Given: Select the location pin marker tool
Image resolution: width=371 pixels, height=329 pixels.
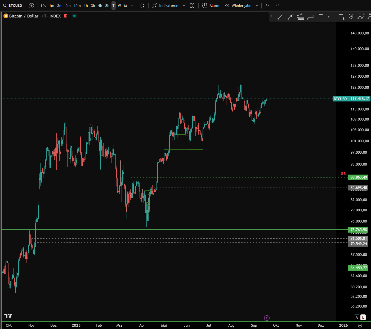Looking at the screenshot, I should click(x=351, y=17).
